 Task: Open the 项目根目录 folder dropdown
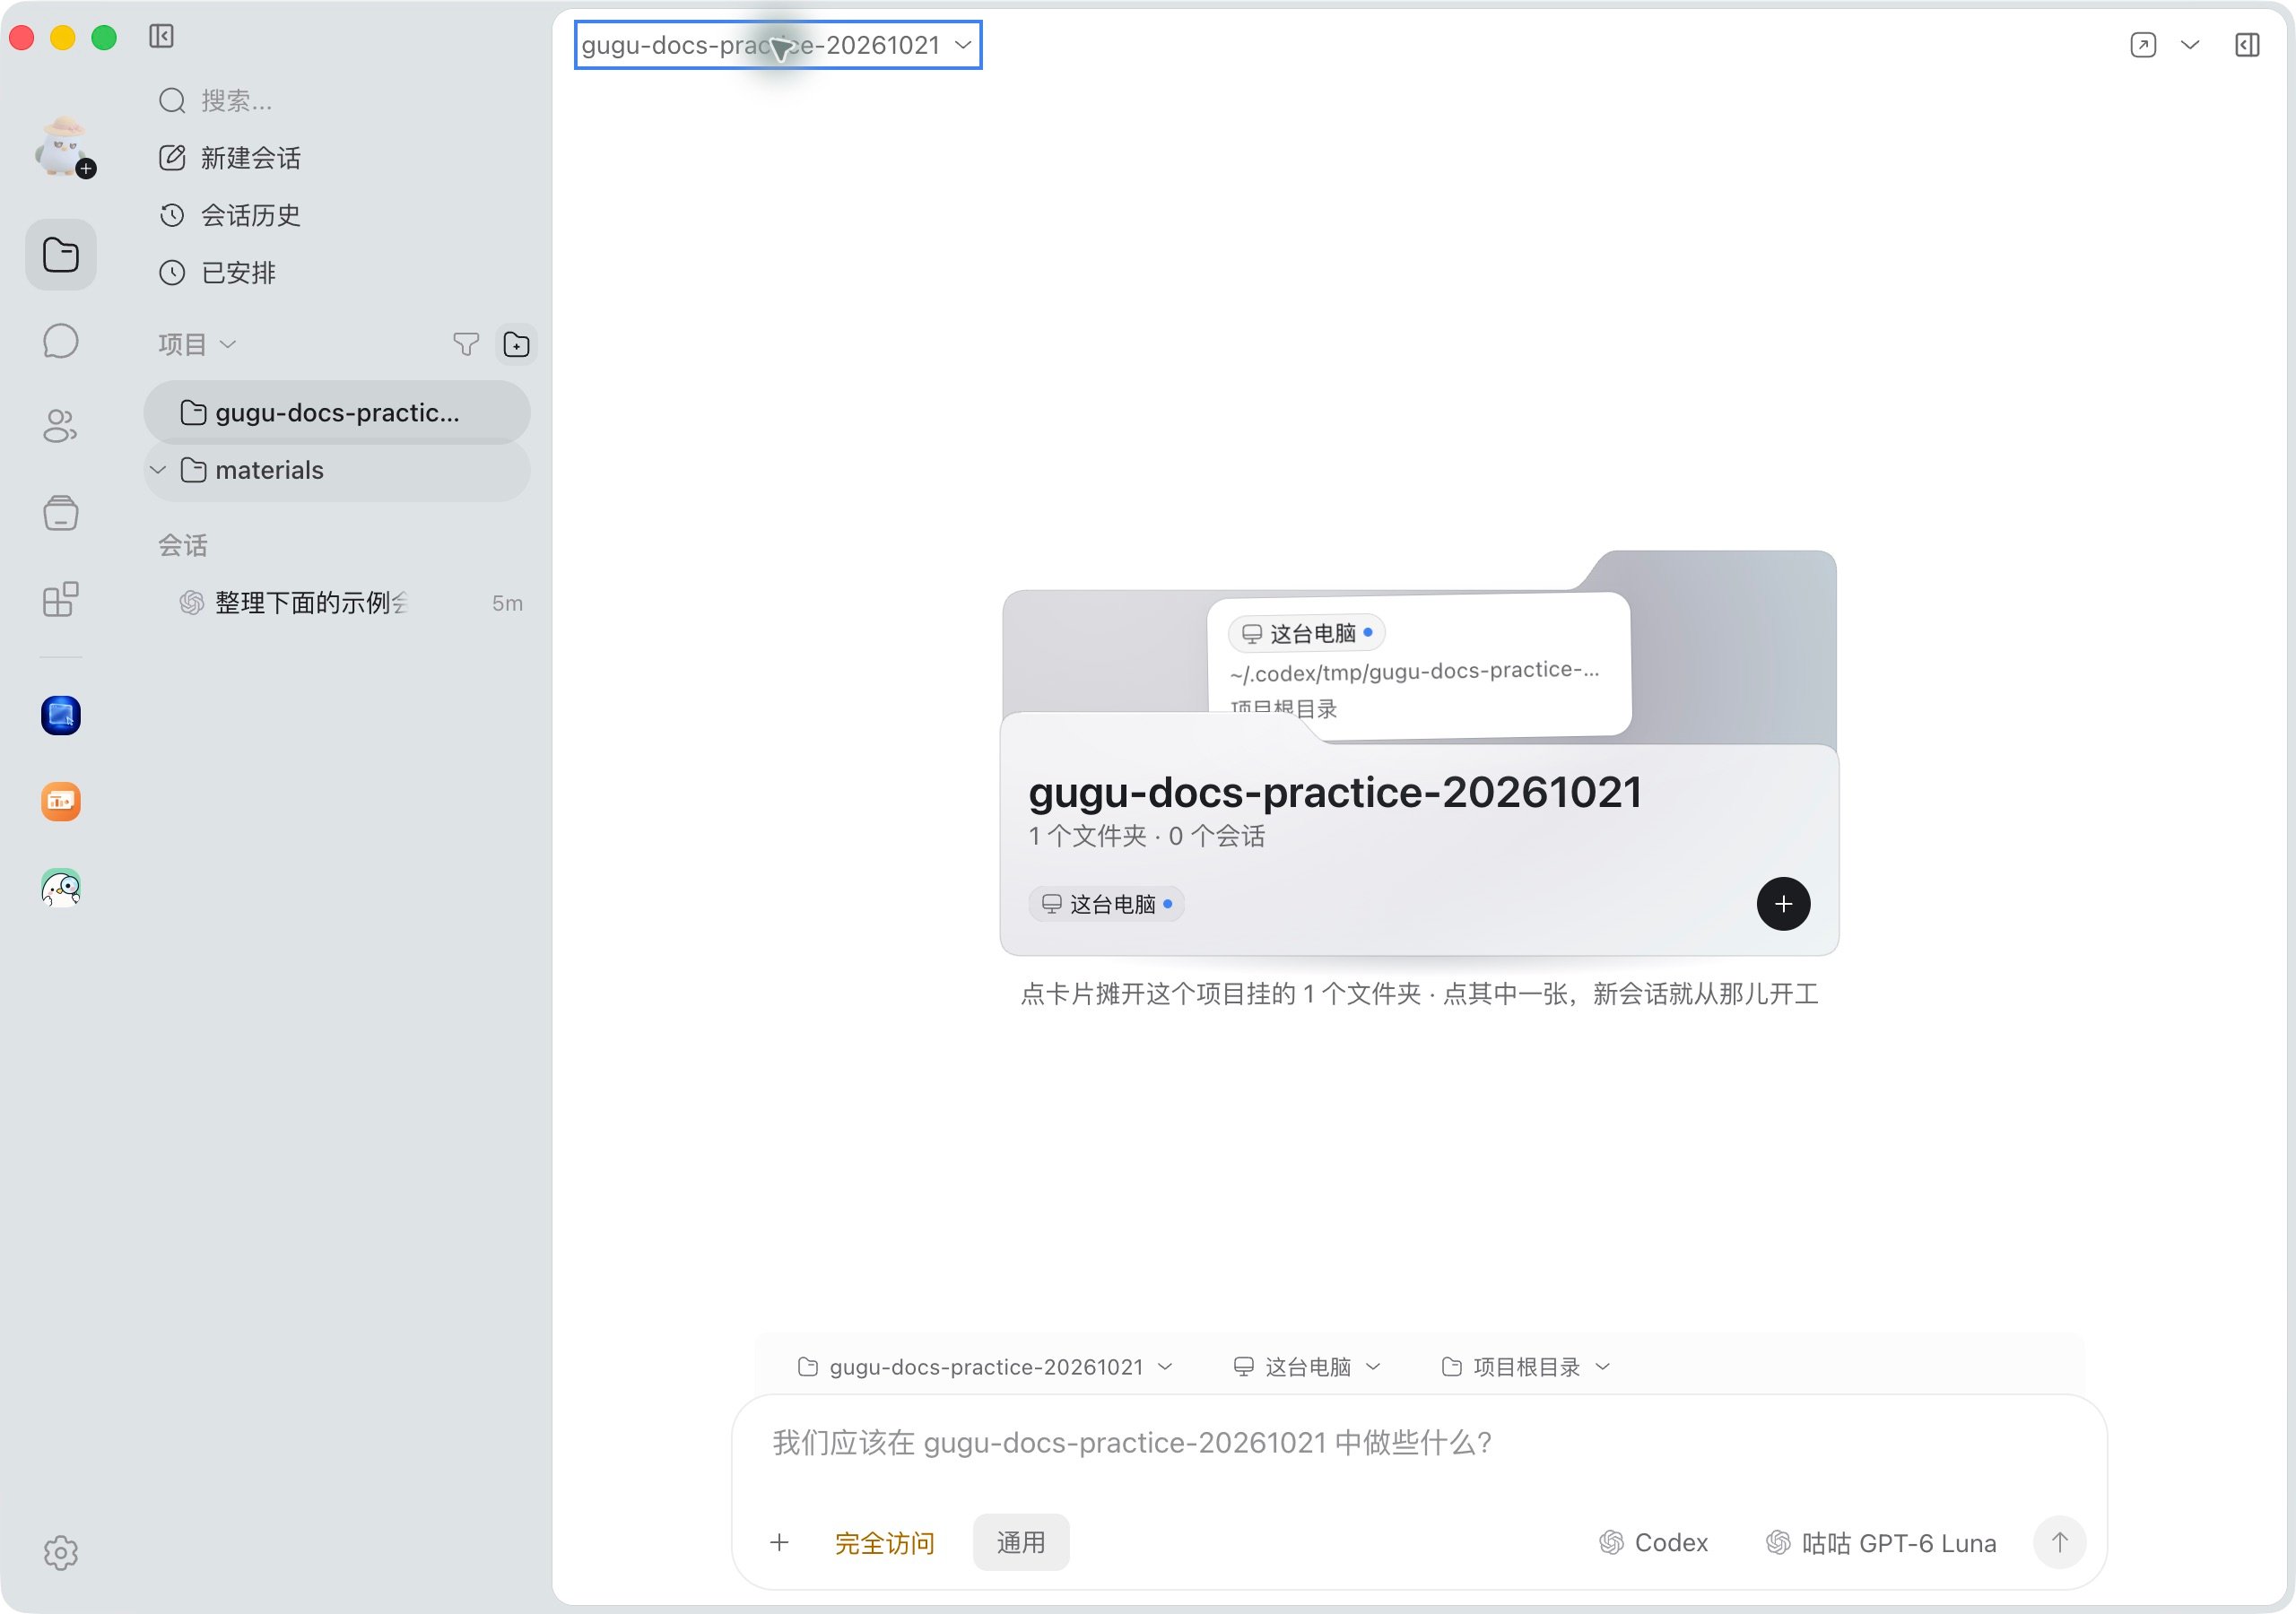(1525, 1367)
